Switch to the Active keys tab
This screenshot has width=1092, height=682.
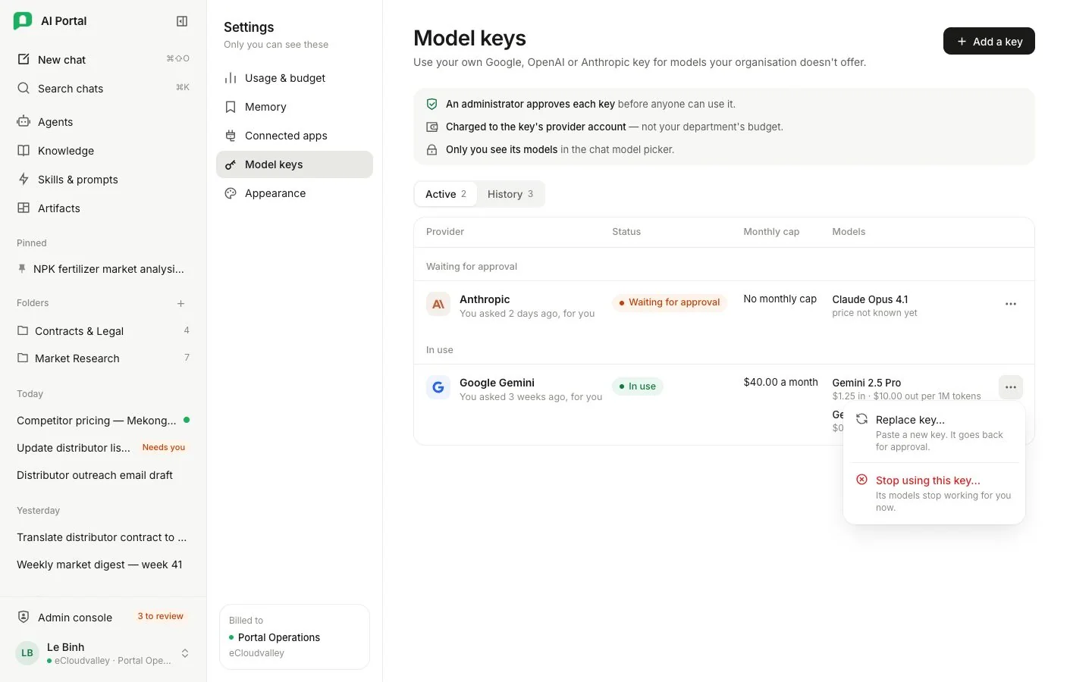(446, 194)
